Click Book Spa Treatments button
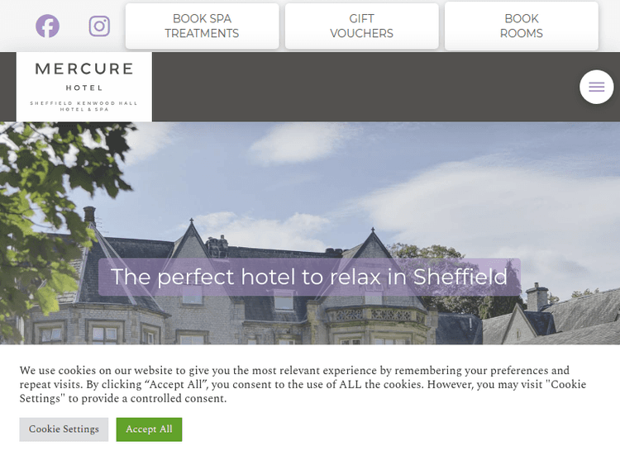Image resolution: width=620 pixels, height=465 pixels. pyautogui.click(x=202, y=26)
